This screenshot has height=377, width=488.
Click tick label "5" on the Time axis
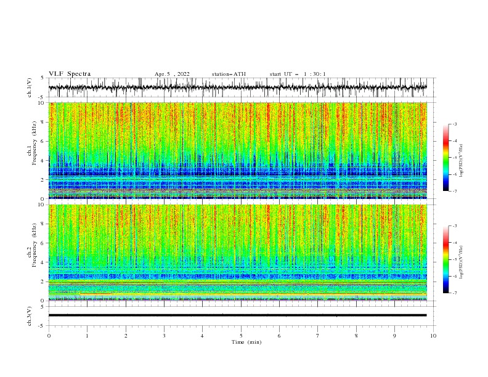(241, 336)
